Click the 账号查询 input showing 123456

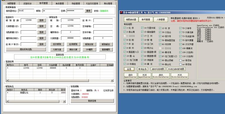[28, 20]
